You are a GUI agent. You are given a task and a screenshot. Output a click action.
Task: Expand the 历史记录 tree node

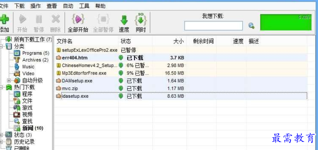2,142
